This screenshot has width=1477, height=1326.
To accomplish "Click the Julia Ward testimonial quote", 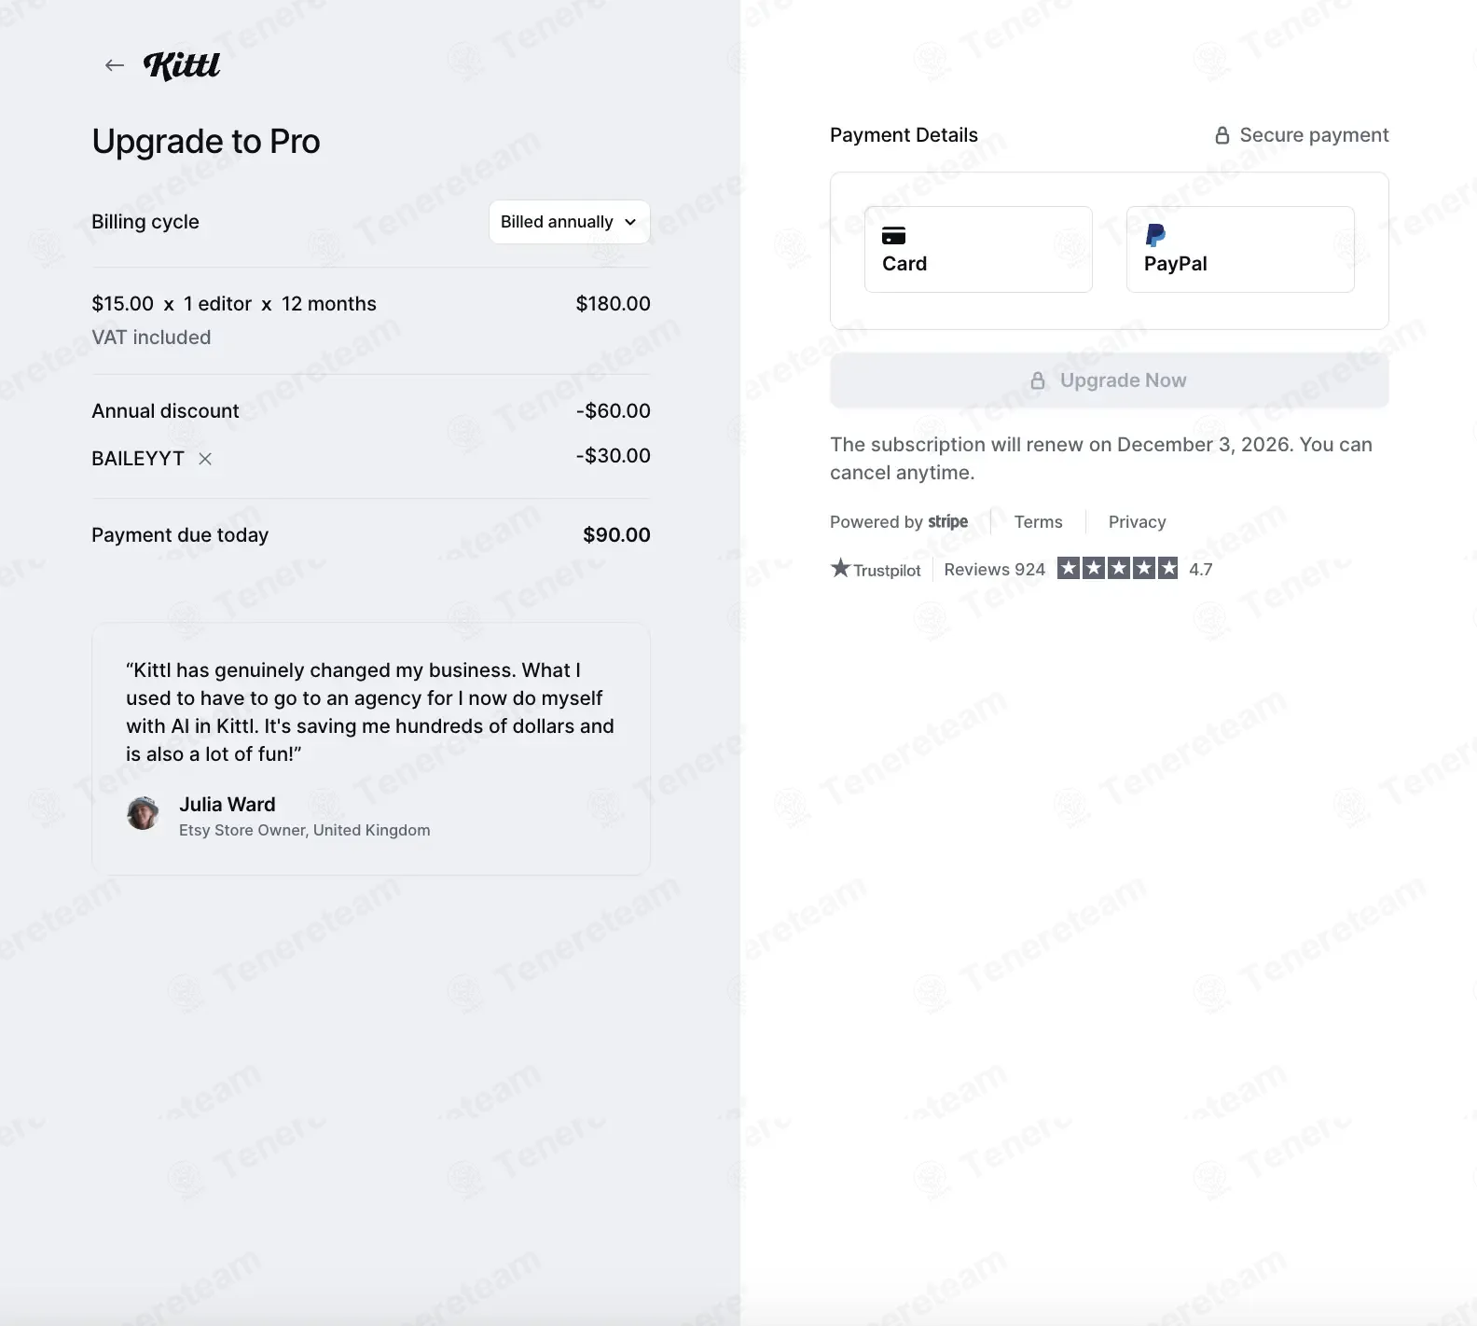I will click(370, 711).
